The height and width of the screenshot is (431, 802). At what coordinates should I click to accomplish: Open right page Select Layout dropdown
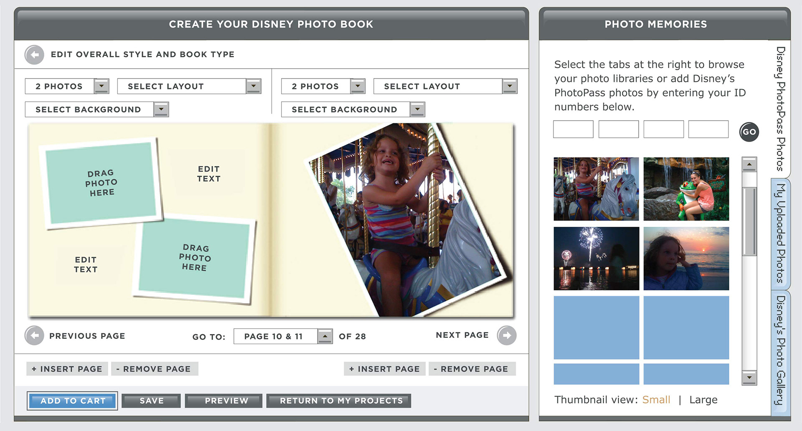point(445,86)
